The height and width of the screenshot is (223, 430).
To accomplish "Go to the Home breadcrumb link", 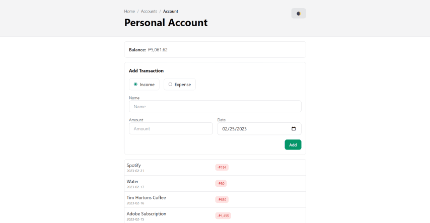I will [x=129, y=11].
